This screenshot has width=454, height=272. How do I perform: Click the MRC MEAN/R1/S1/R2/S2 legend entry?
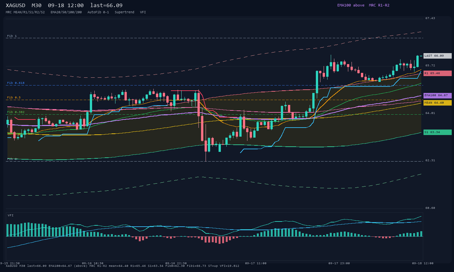pyautogui.click(x=25, y=12)
